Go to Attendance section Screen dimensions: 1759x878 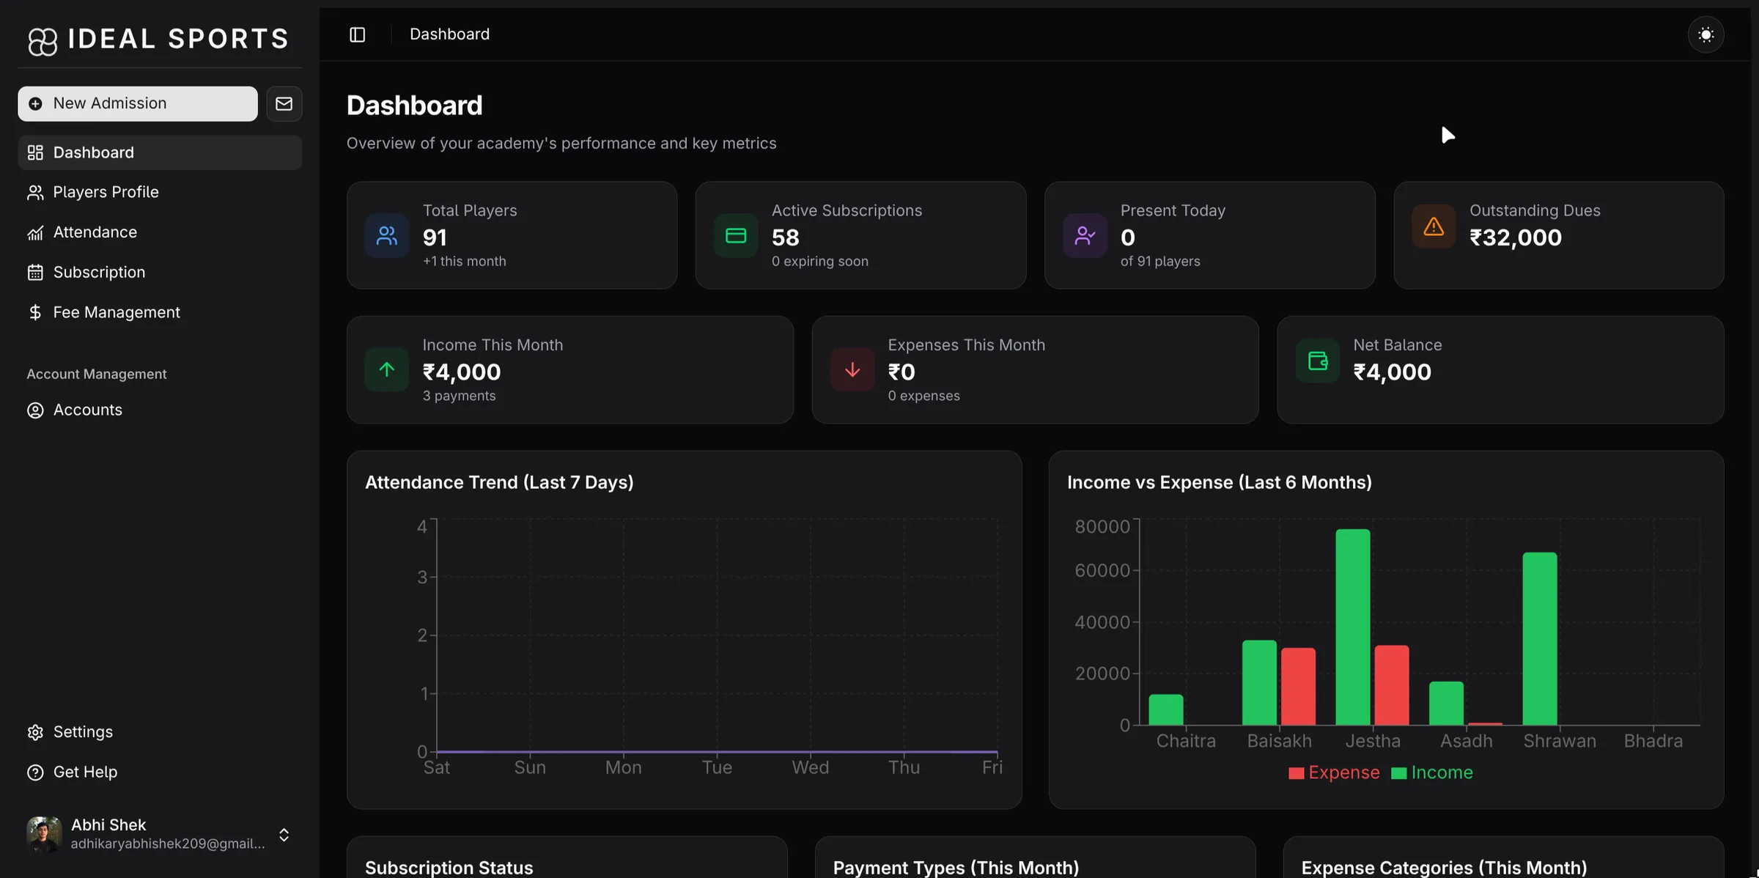[x=160, y=232]
